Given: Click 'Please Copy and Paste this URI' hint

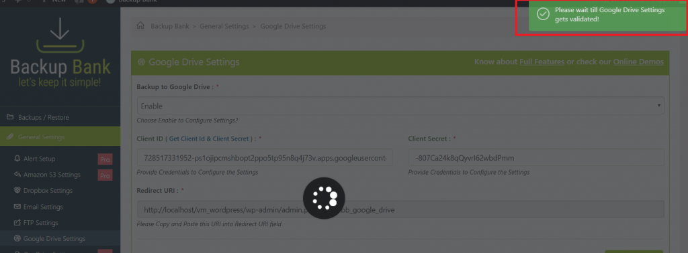Looking at the screenshot, I should point(209,224).
